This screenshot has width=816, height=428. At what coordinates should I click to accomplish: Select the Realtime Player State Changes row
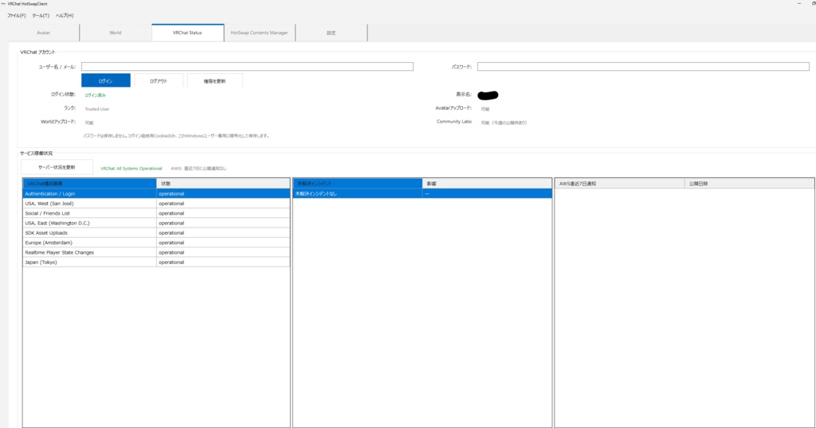156,252
